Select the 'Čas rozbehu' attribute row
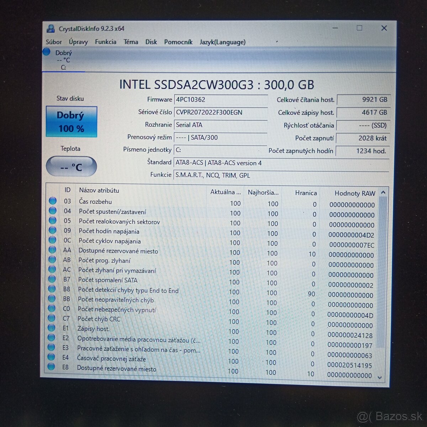This screenshot has width=427, height=427. pyautogui.click(x=213, y=202)
